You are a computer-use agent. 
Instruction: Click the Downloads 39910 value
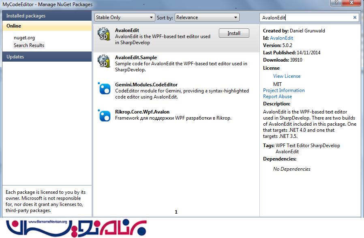click(x=296, y=60)
